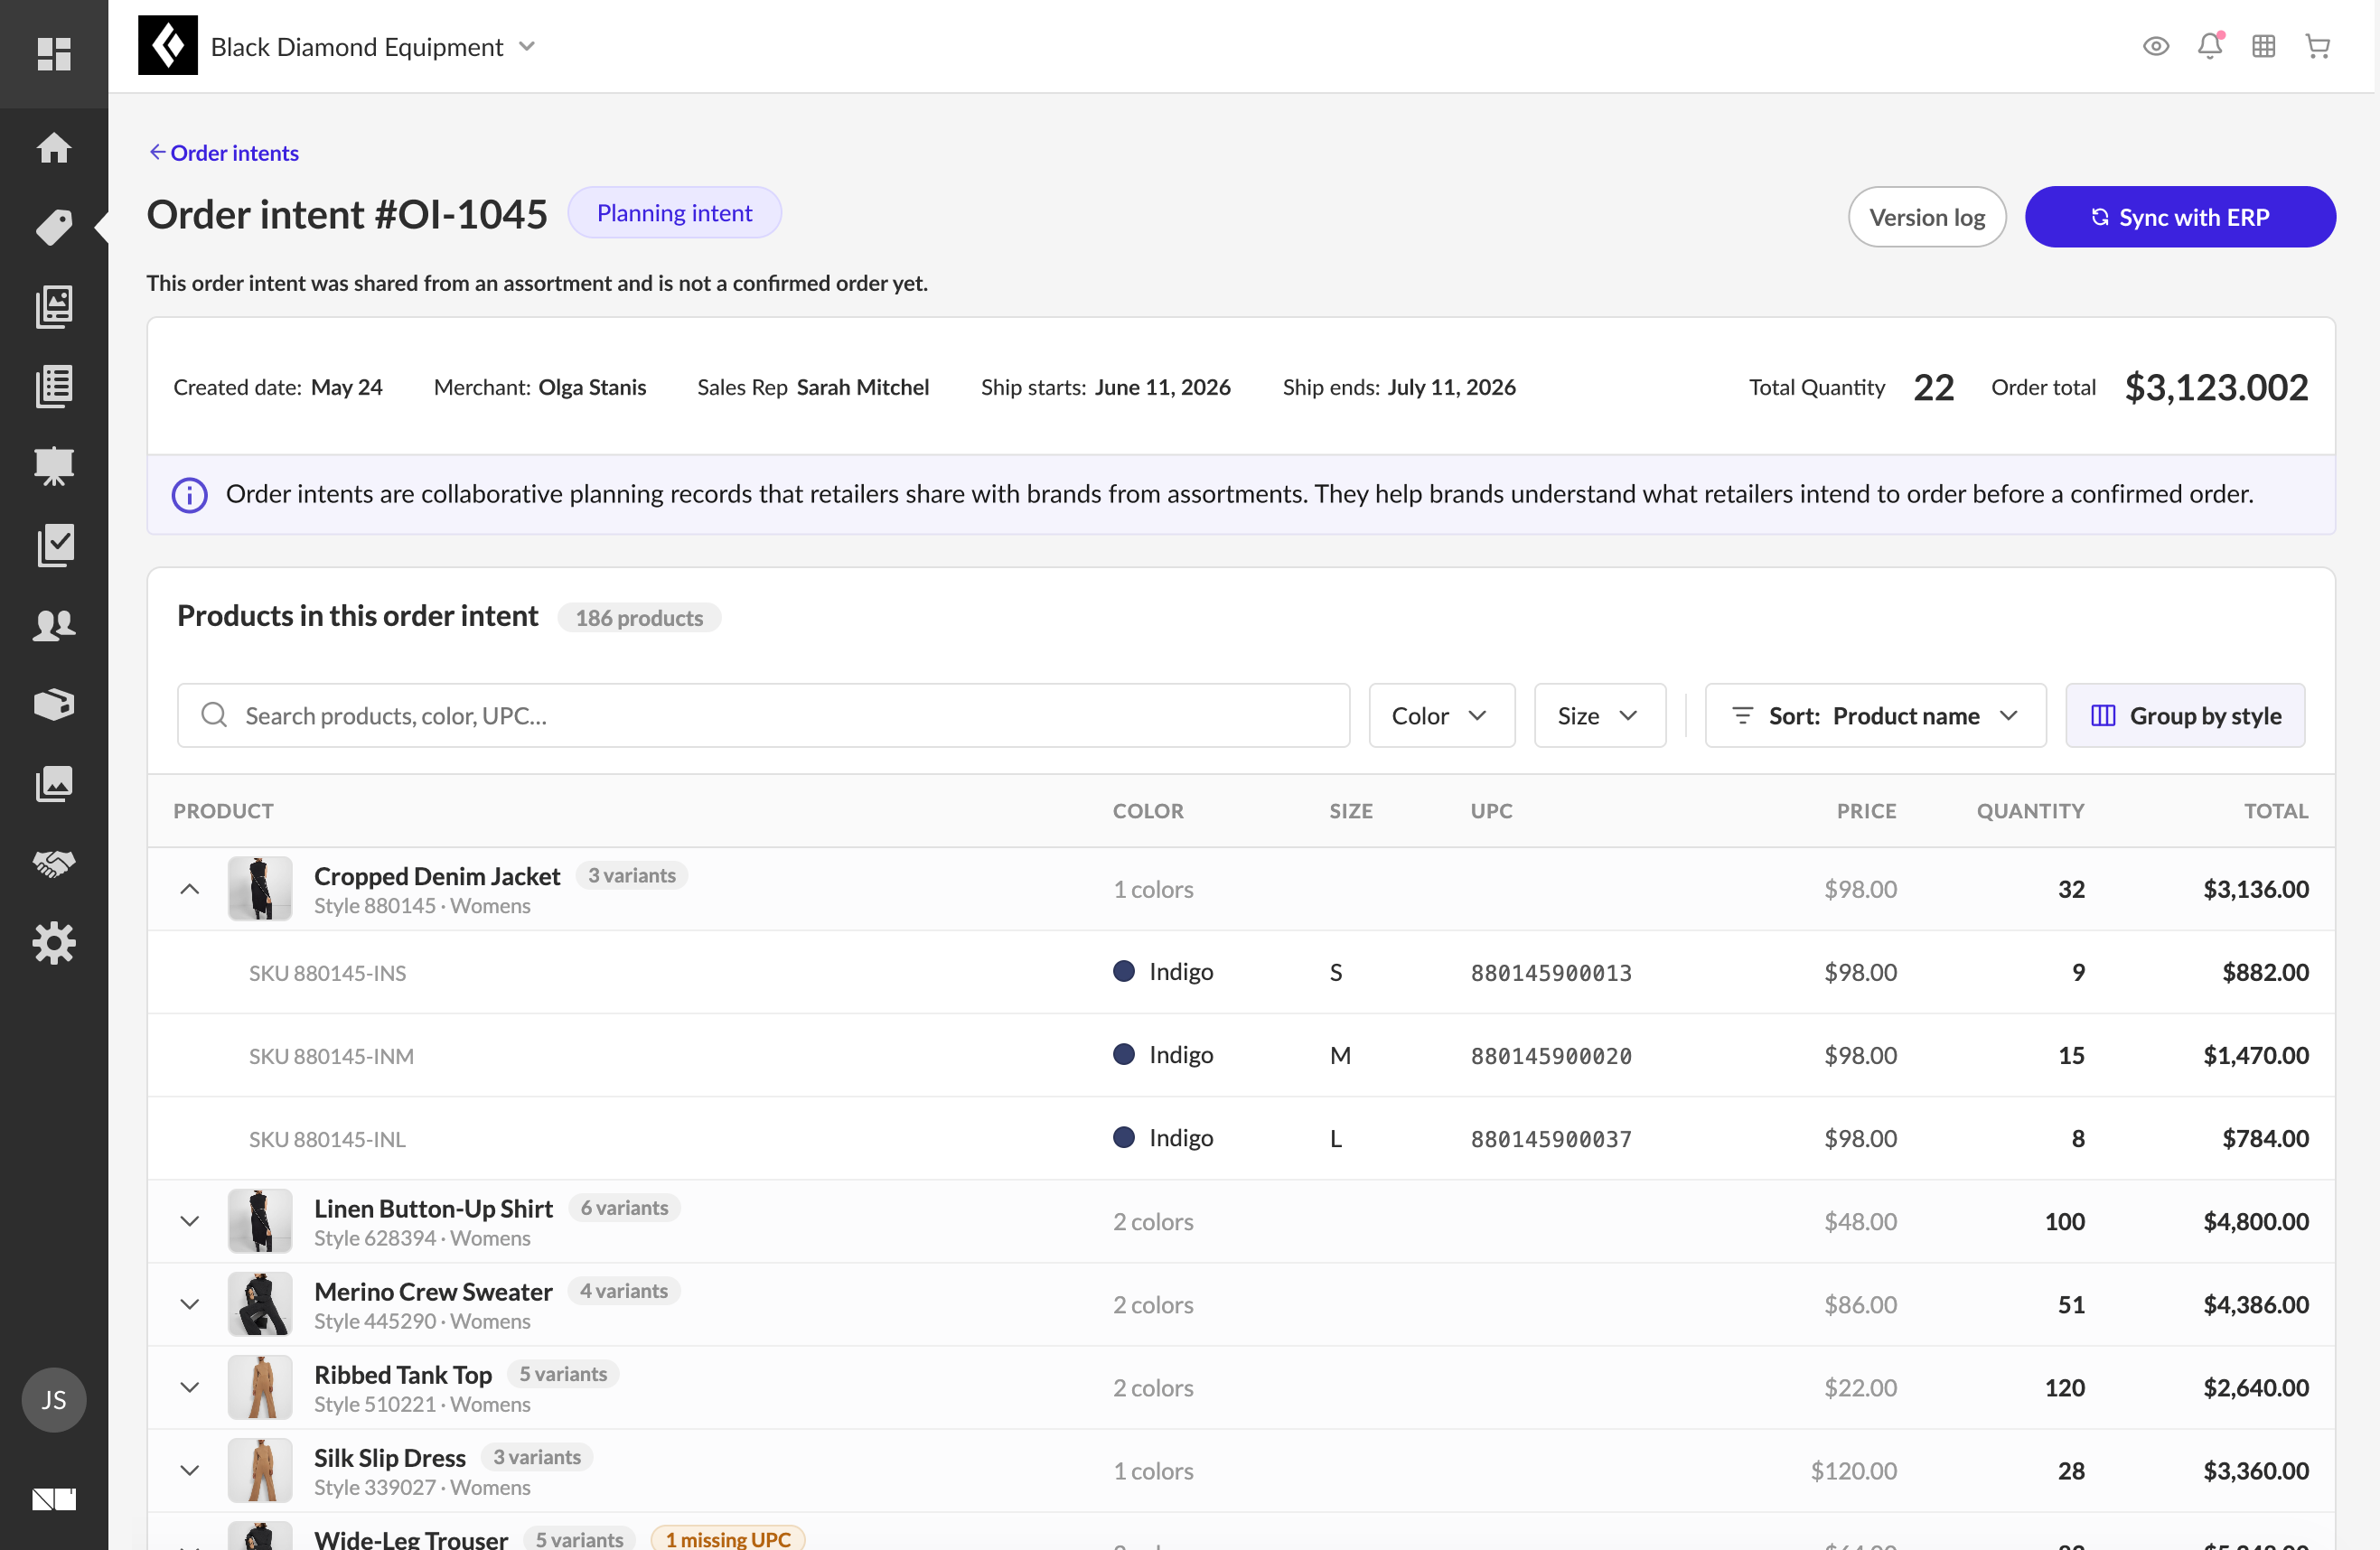Image resolution: width=2380 pixels, height=1550 pixels.
Task: Open Merino Crew Sweater thumbnail
Action: pyautogui.click(x=260, y=1304)
